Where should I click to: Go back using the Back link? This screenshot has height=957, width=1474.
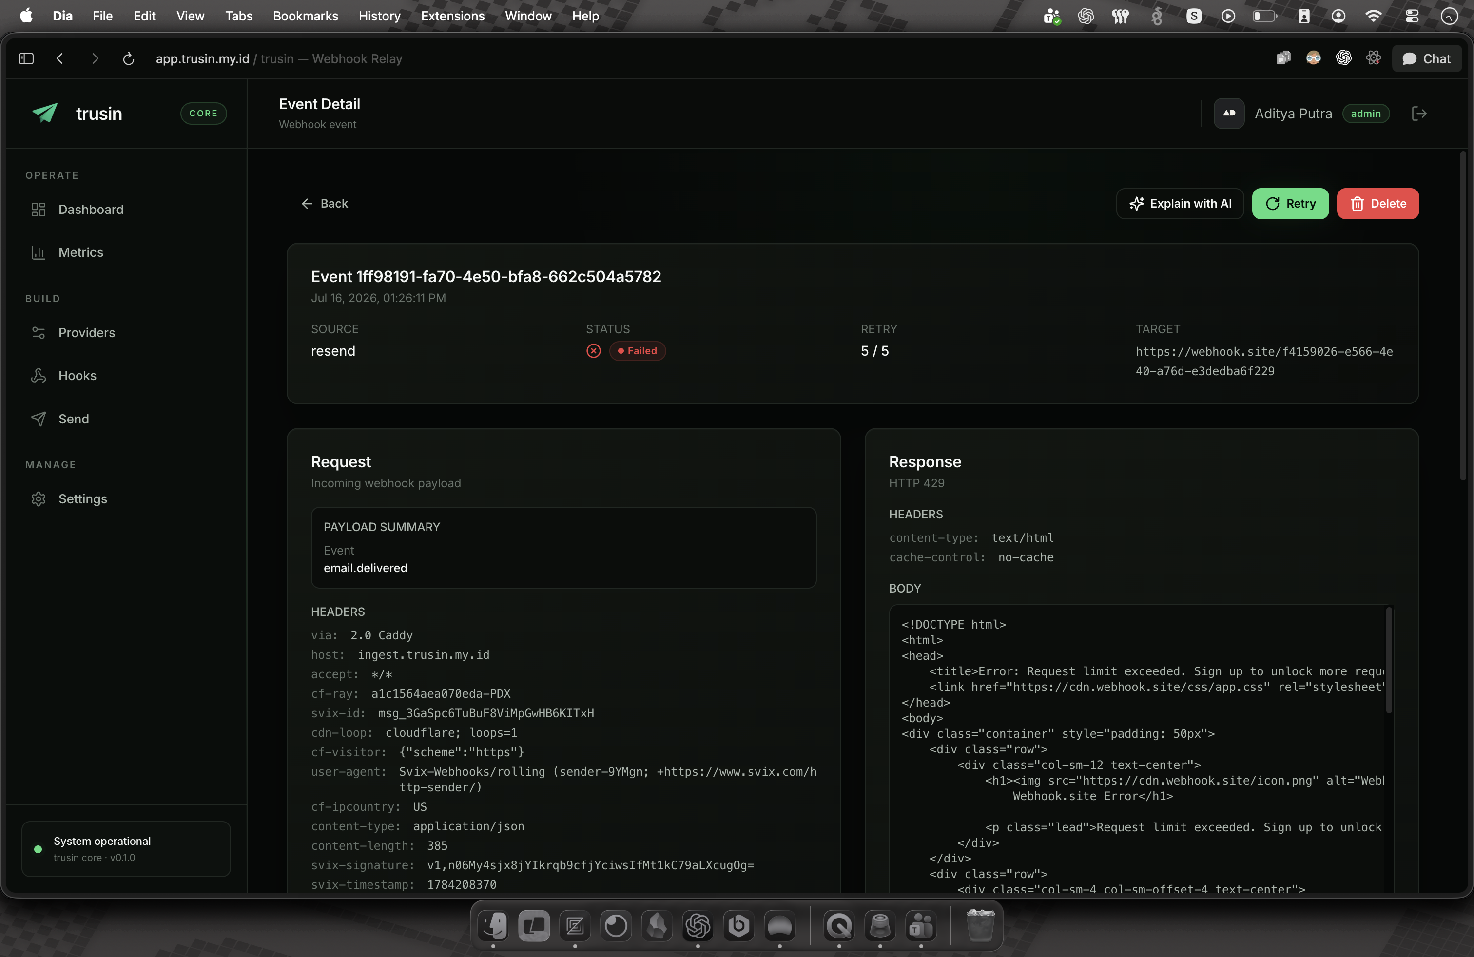click(x=325, y=204)
